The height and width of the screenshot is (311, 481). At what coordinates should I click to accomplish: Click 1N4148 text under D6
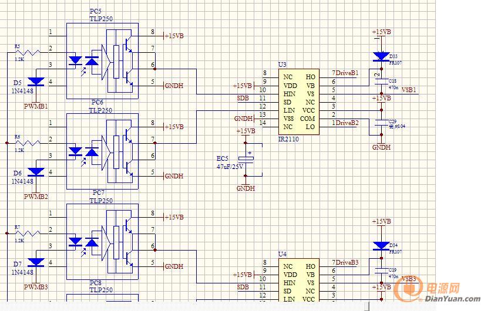pos(22,181)
